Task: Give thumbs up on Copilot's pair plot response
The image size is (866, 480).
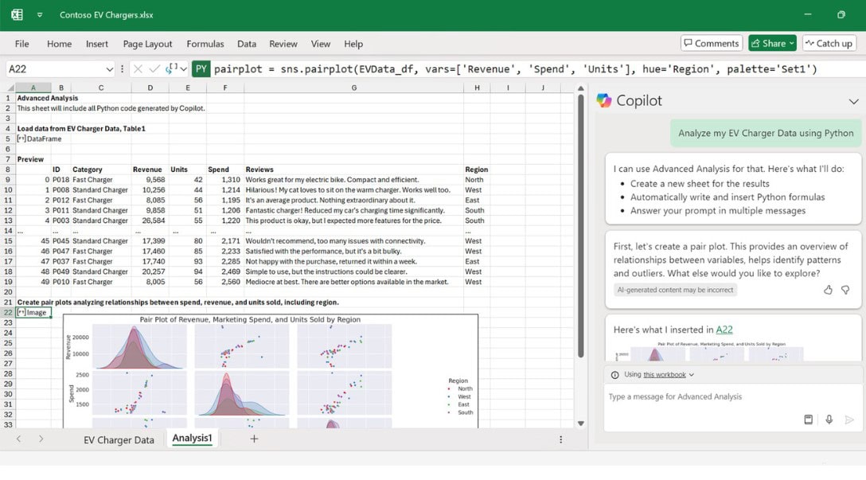Action: [x=829, y=291]
